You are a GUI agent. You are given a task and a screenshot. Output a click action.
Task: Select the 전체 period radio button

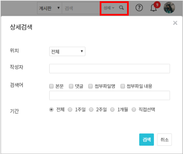click(51, 109)
